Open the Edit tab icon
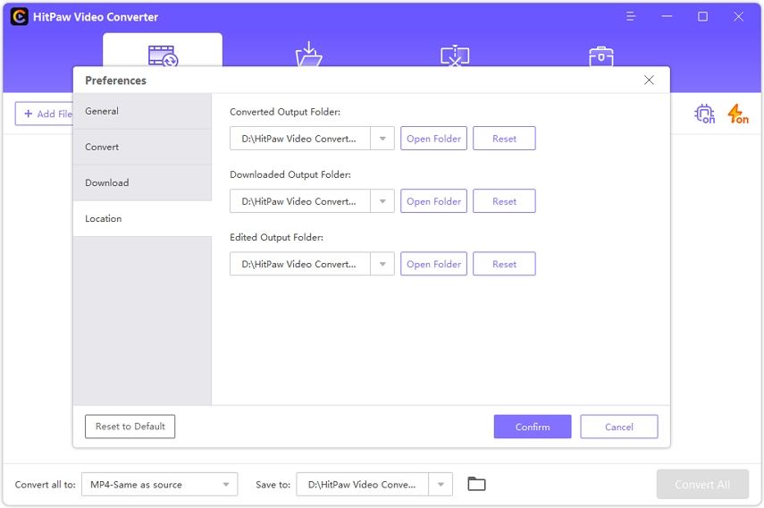This screenshot has width=764, height=508. tap(455, 55)
